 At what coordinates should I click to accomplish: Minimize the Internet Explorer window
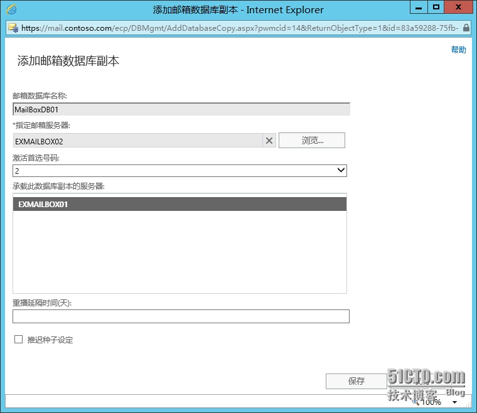click(x=418, y=8)
